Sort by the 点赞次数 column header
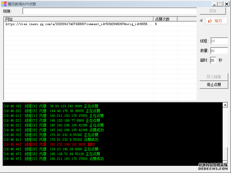Image resolution: width=231 pixels, height=173 pixels. tap(165, 19)
